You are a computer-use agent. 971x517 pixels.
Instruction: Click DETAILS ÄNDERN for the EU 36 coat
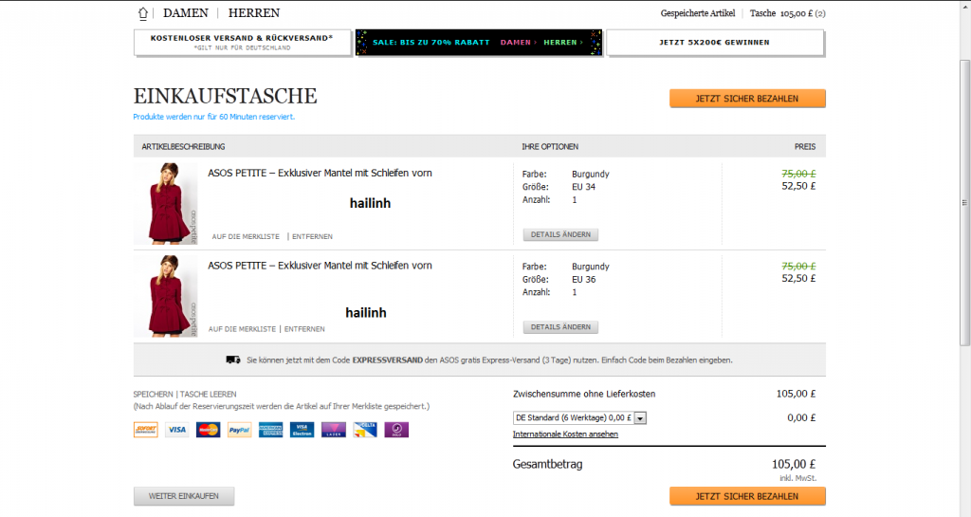click(x=560, y=327)
